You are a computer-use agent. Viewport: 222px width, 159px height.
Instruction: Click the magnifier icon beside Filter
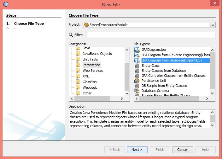pos(71,35)
